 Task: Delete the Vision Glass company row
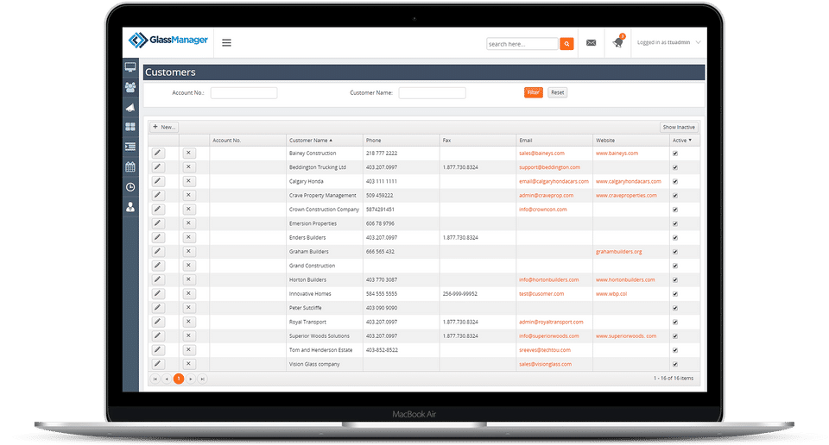point(189,364)
